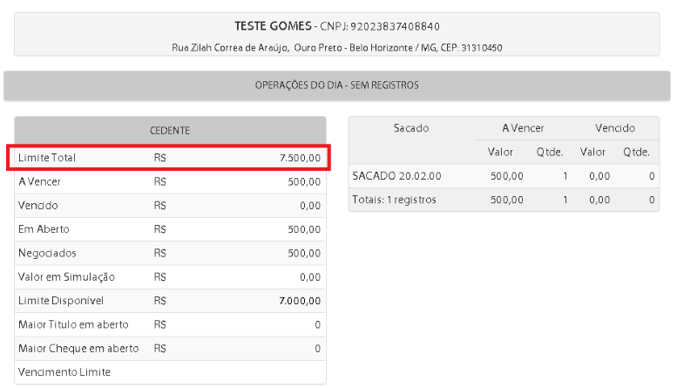Viewport: 677px width, 388px height.
Task: Click the Vencimento Limite row
Action: 170,372
